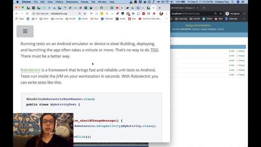Open the History menu
261x147 pixels.
point(59,2)
